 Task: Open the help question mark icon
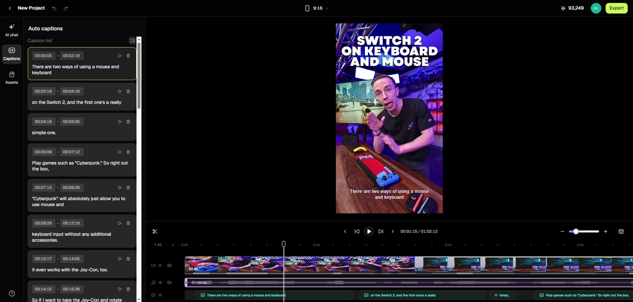pyautogui.click(x=12, y=294)
